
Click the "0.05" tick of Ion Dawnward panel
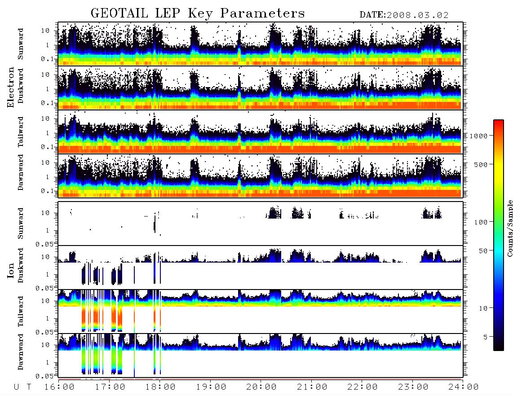(44, 376)
